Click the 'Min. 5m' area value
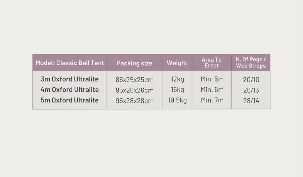Viewport: 303px width, 177px height. tap(212, 79)
